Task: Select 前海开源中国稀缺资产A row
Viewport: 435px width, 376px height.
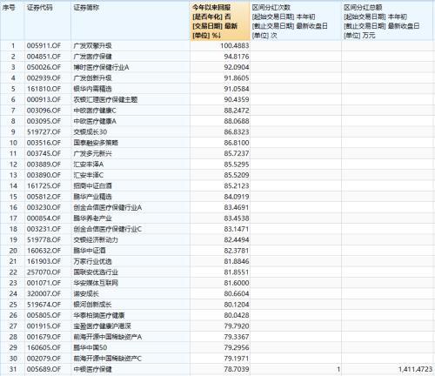Action: [217, 337]
